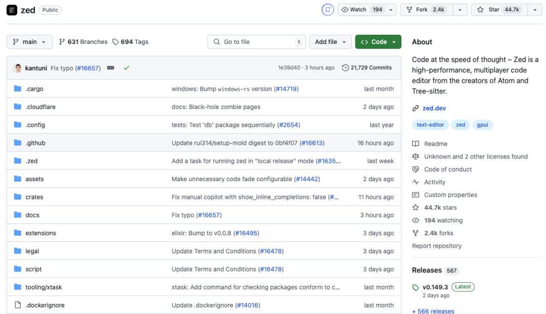Open the main branch selector
Screen dimensions: 546x314
[x=30, y=42]
